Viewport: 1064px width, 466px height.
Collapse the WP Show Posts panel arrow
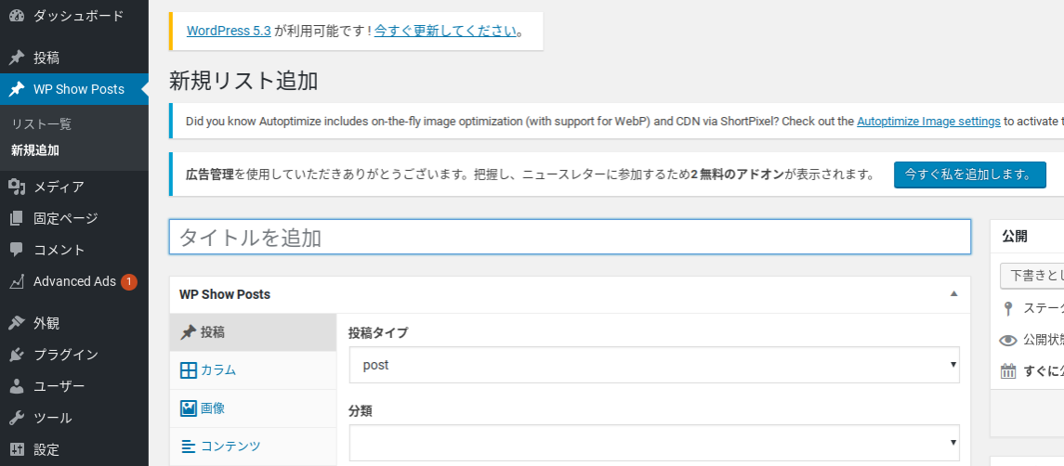pos(953,294)
